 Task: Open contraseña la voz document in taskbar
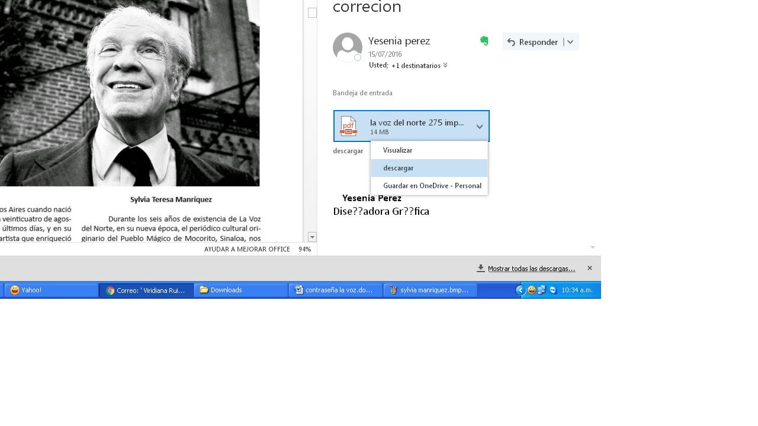tap(336, 290)
